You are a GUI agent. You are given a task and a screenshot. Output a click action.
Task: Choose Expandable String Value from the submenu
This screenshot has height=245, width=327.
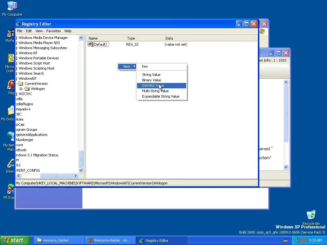click(161, 96)
